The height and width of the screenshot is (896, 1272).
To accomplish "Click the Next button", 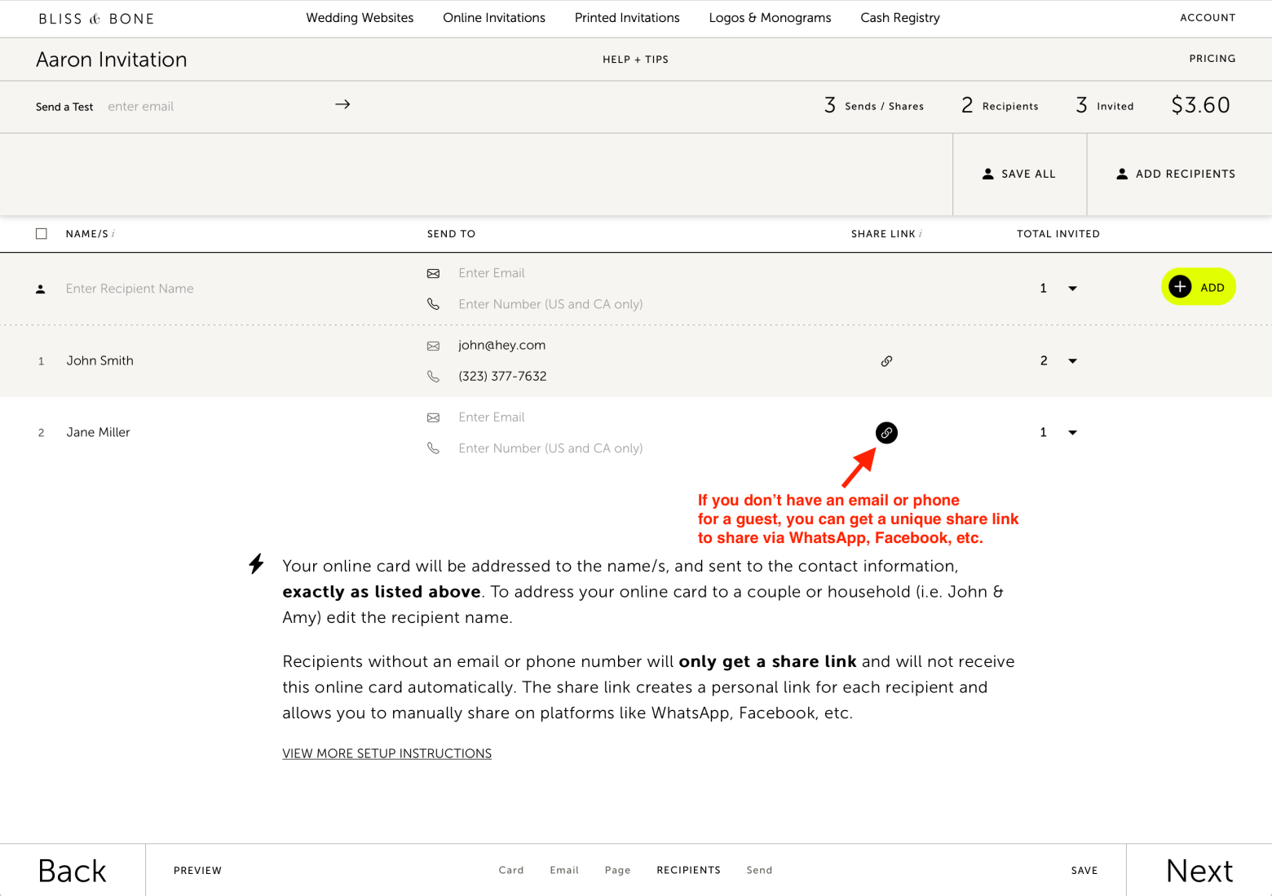I will 1199,870.
